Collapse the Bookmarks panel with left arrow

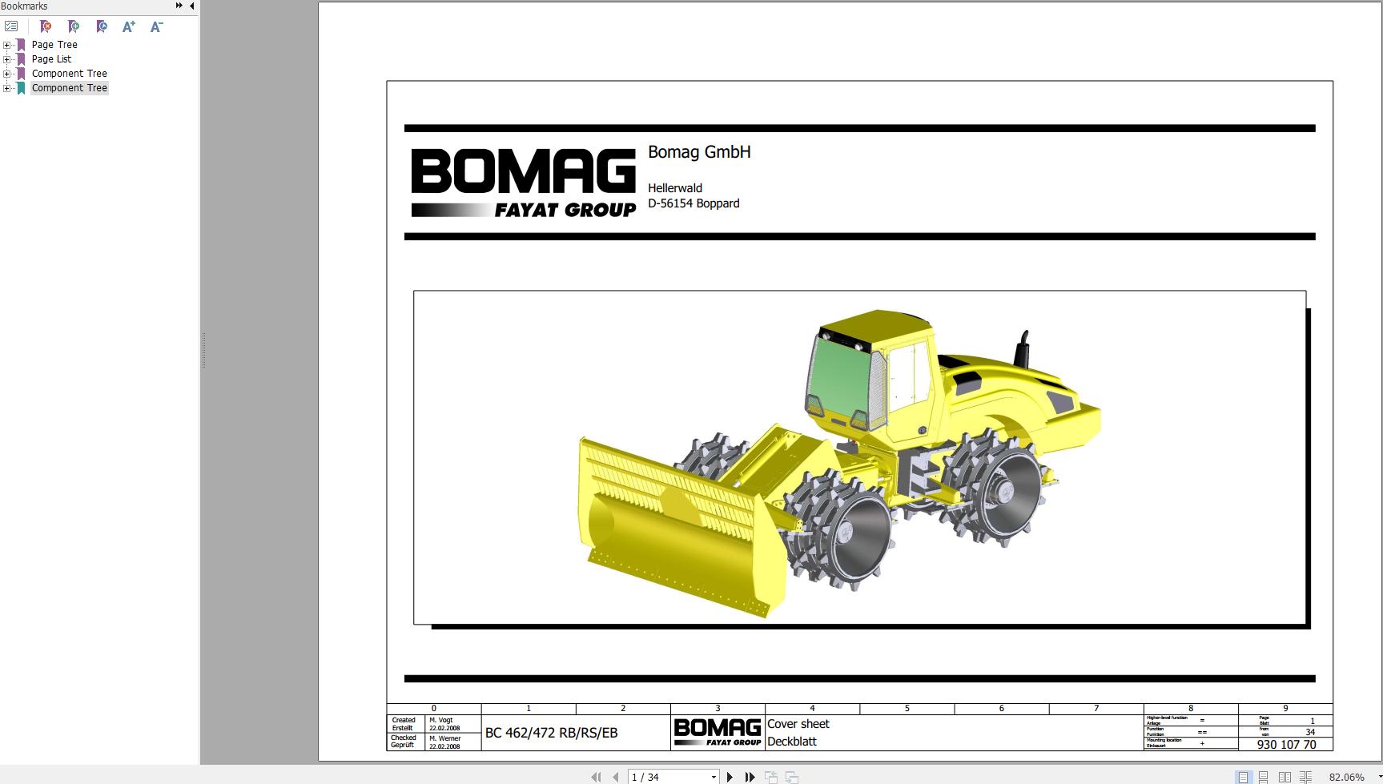click(192, 6)
